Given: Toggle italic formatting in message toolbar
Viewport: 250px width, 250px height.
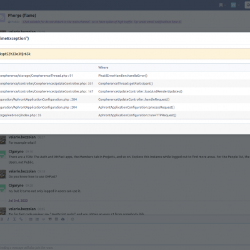Looking at the screenshot, I should pos(8,219).
